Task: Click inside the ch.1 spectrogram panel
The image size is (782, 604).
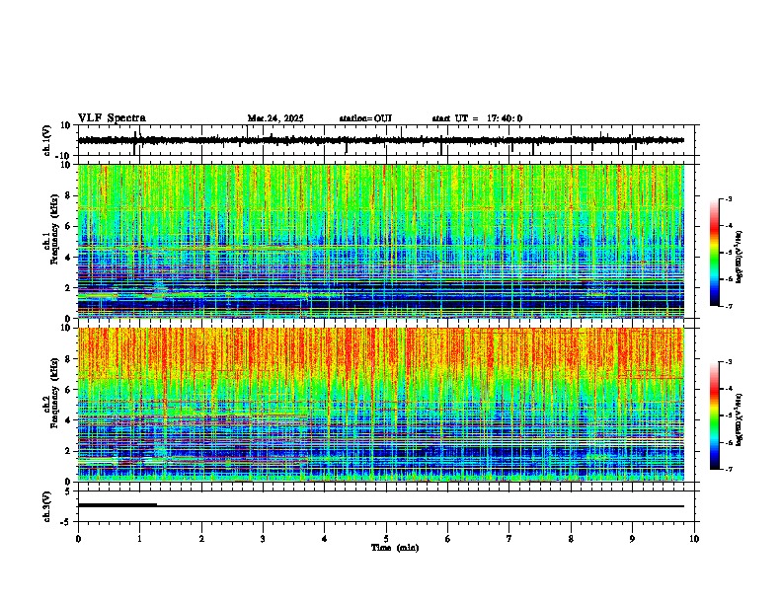Action: pyautogui.click(x=380, y=241)
